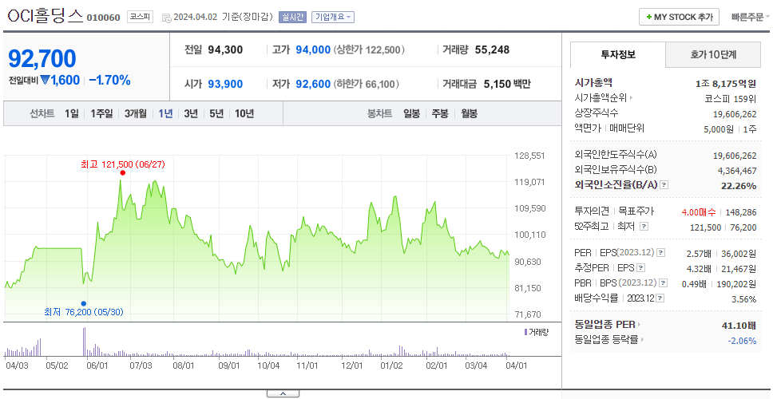
Task: Select the 5년 line chart period
Action: [216, 114]
